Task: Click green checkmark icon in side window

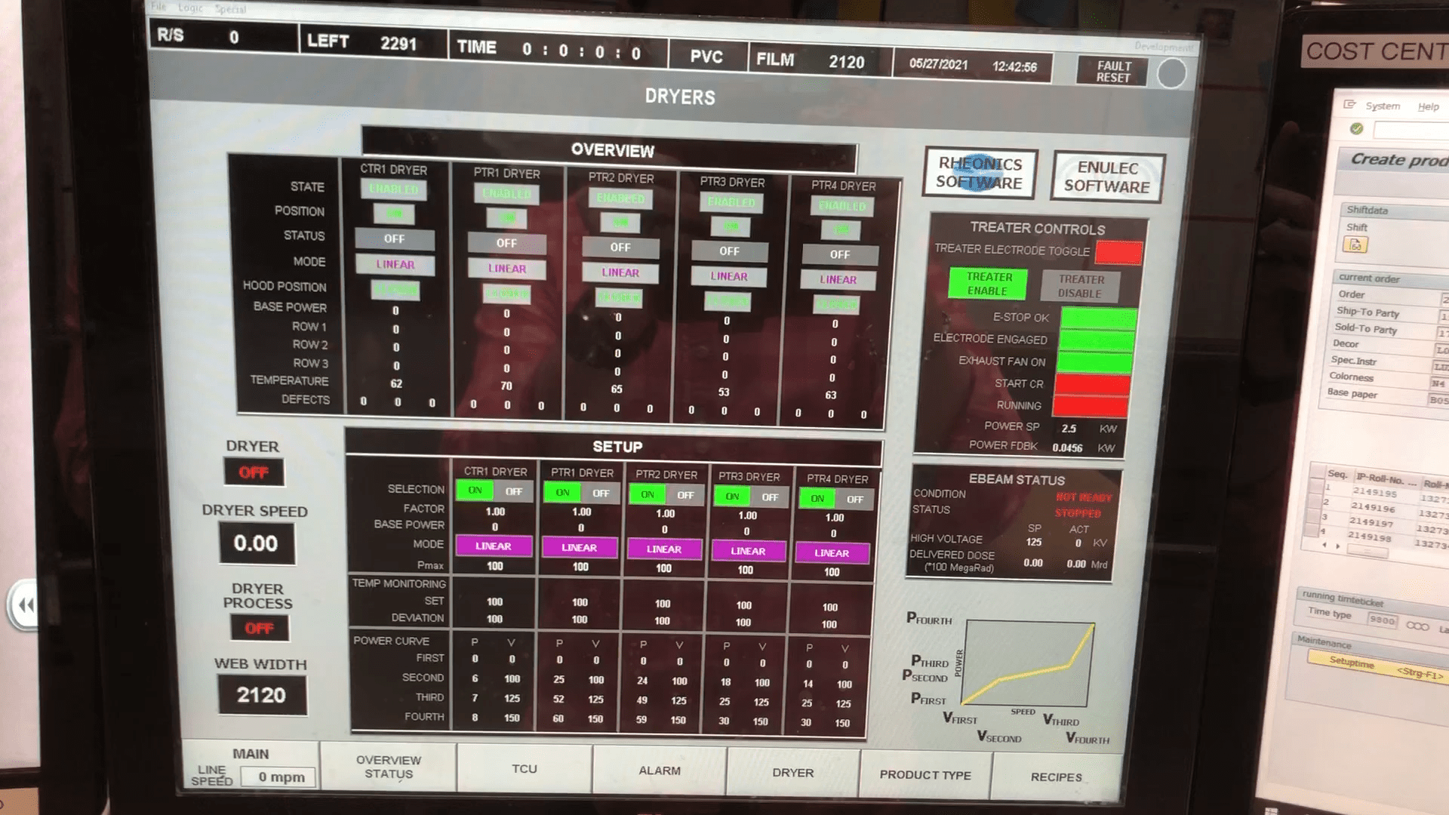Action: tap(1356, 128)
